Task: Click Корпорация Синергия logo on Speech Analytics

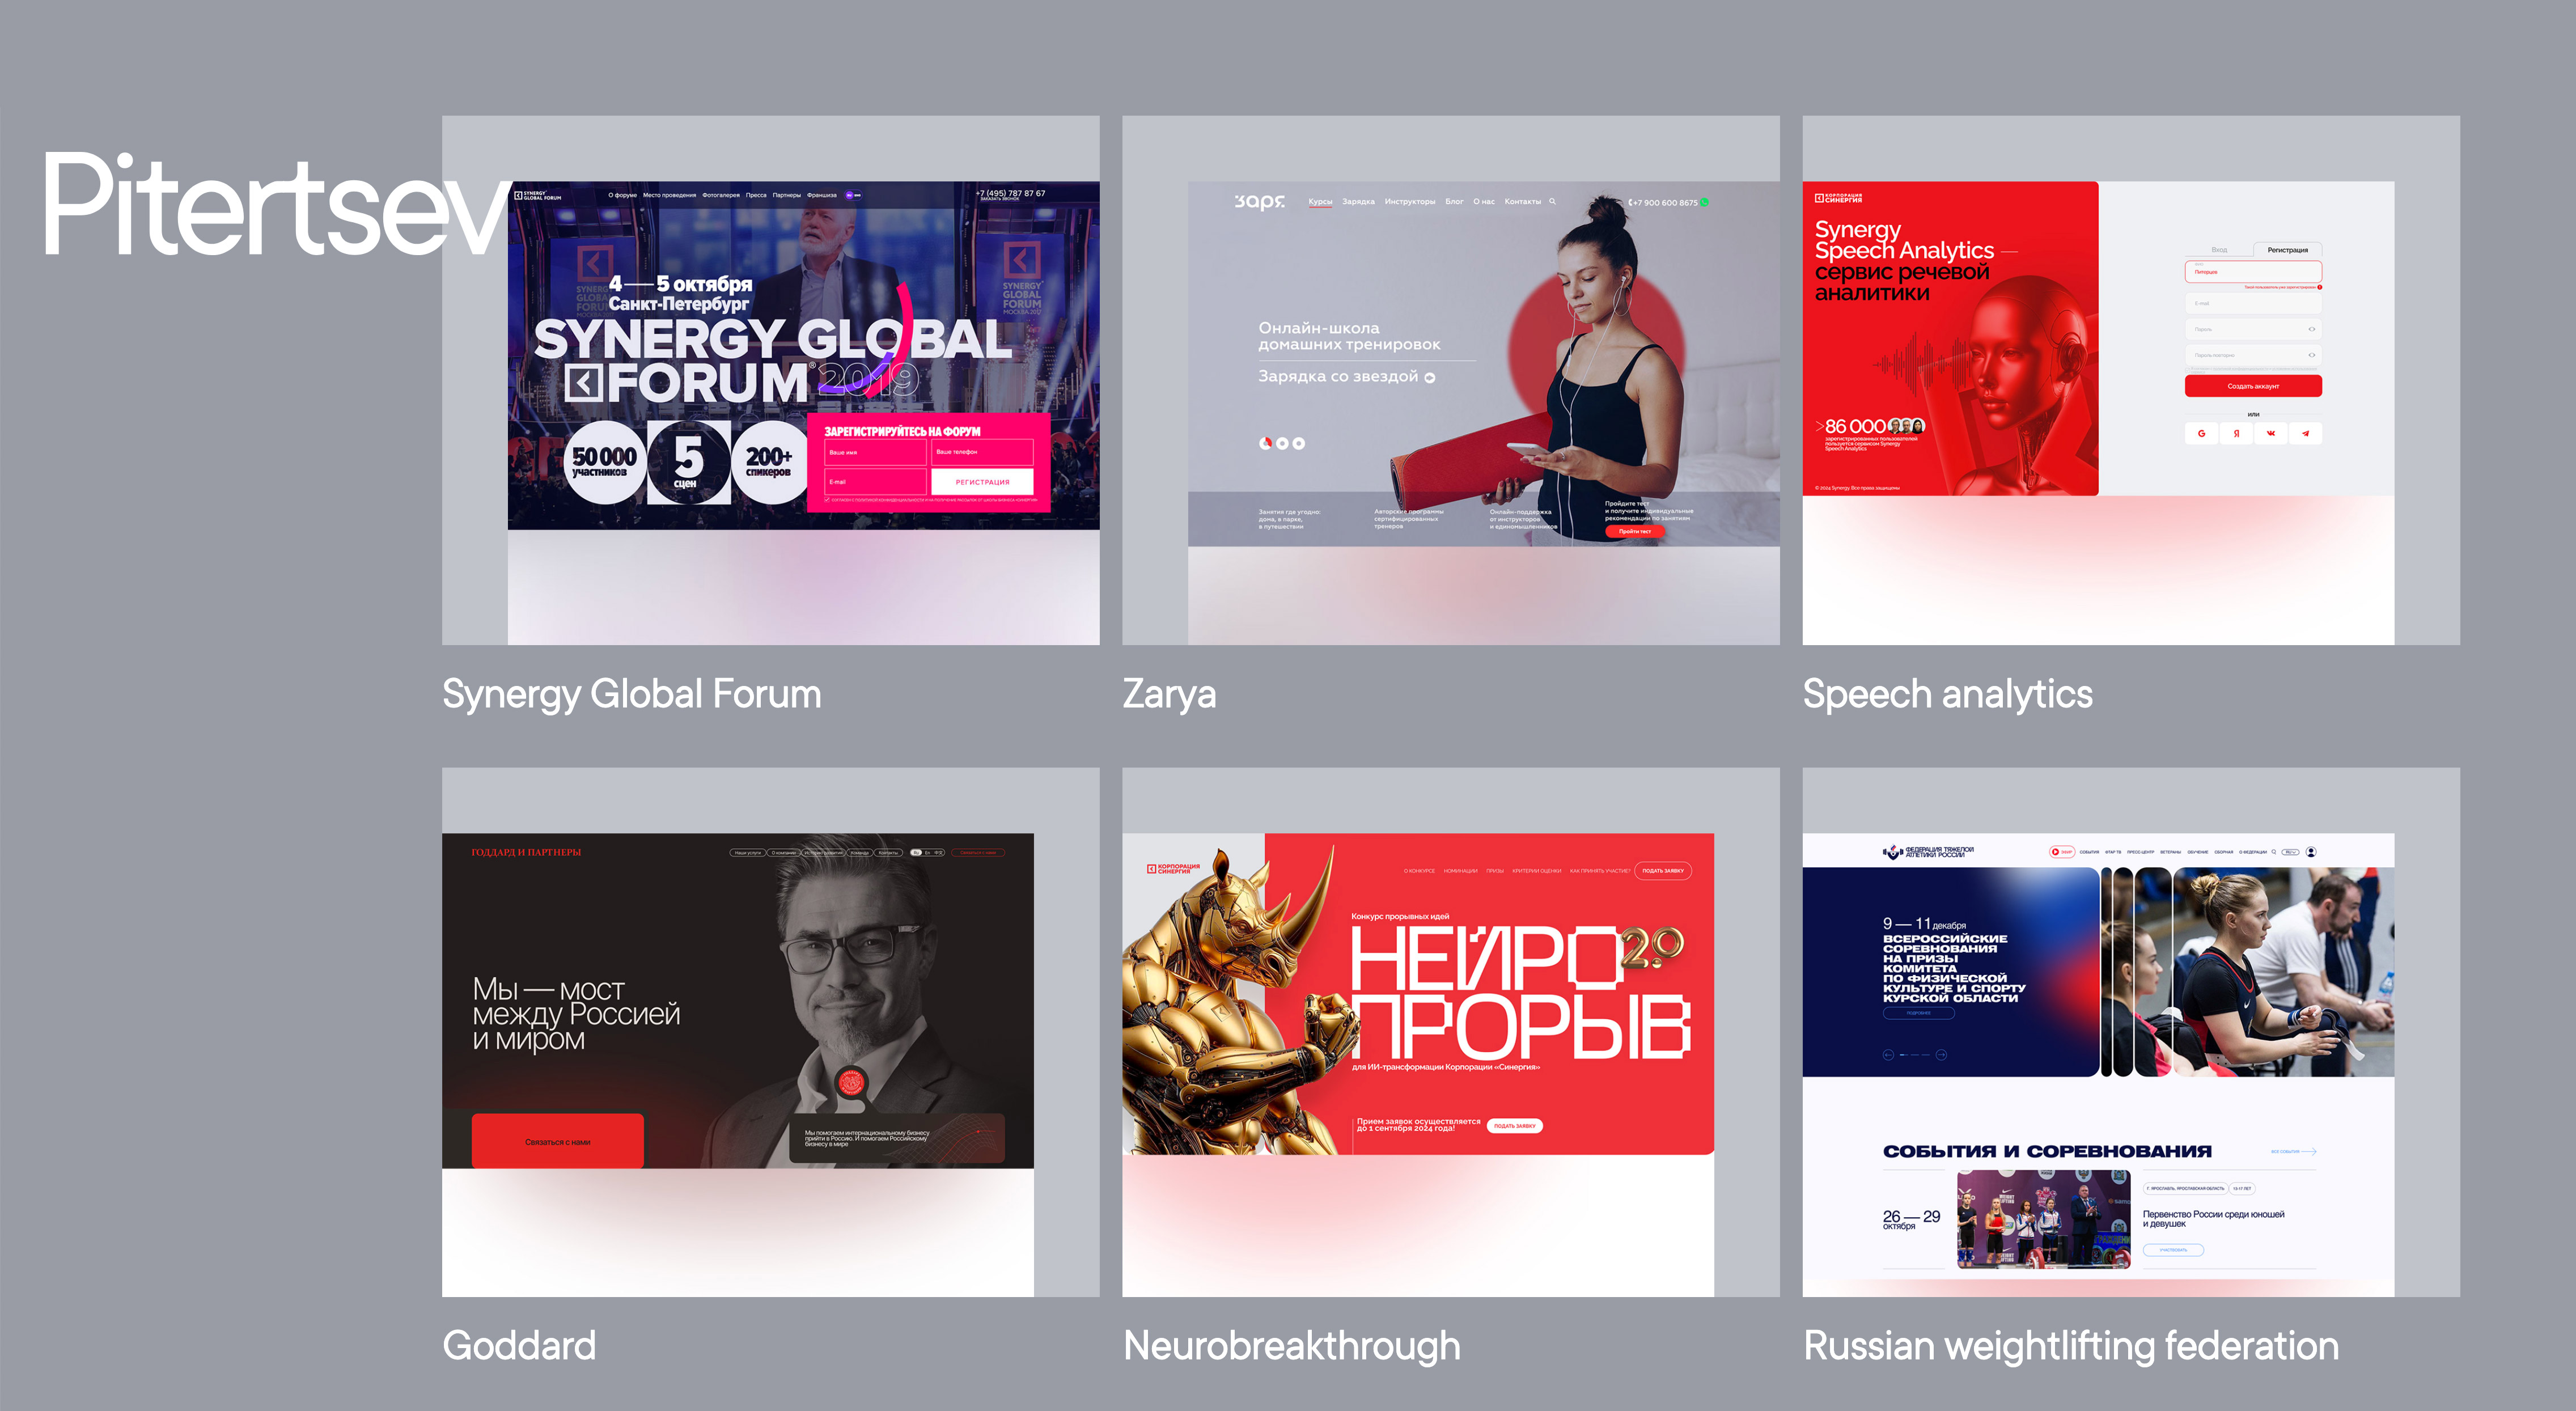Action: coord(1838,198)
